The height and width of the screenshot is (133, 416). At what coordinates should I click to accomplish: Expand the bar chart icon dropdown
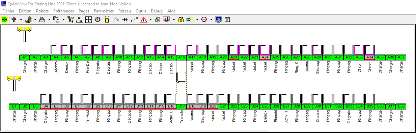(x=174, y=19)
